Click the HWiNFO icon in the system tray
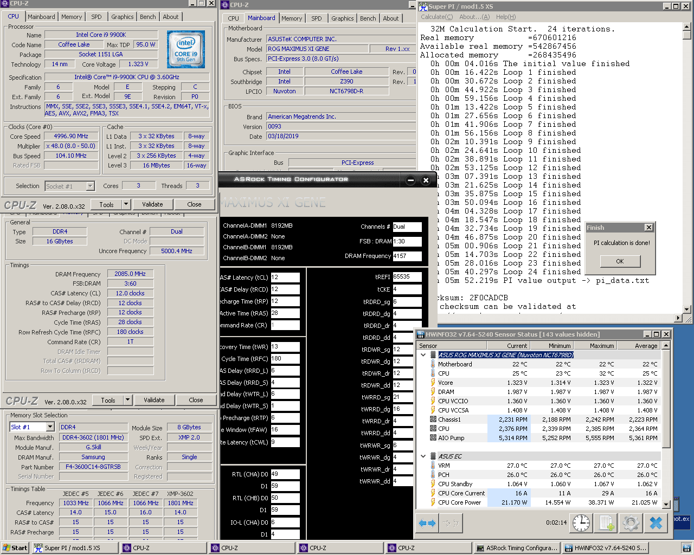Viewport: 694px width, 555px height. click(687, 548)
